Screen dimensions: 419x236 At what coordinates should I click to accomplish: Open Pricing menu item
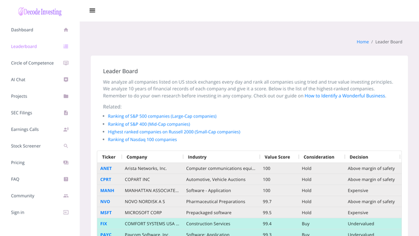[x=18, y=162]
